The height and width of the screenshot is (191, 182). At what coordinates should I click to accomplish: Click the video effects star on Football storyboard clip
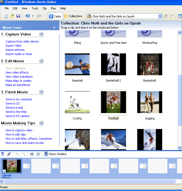click(4, 171)
